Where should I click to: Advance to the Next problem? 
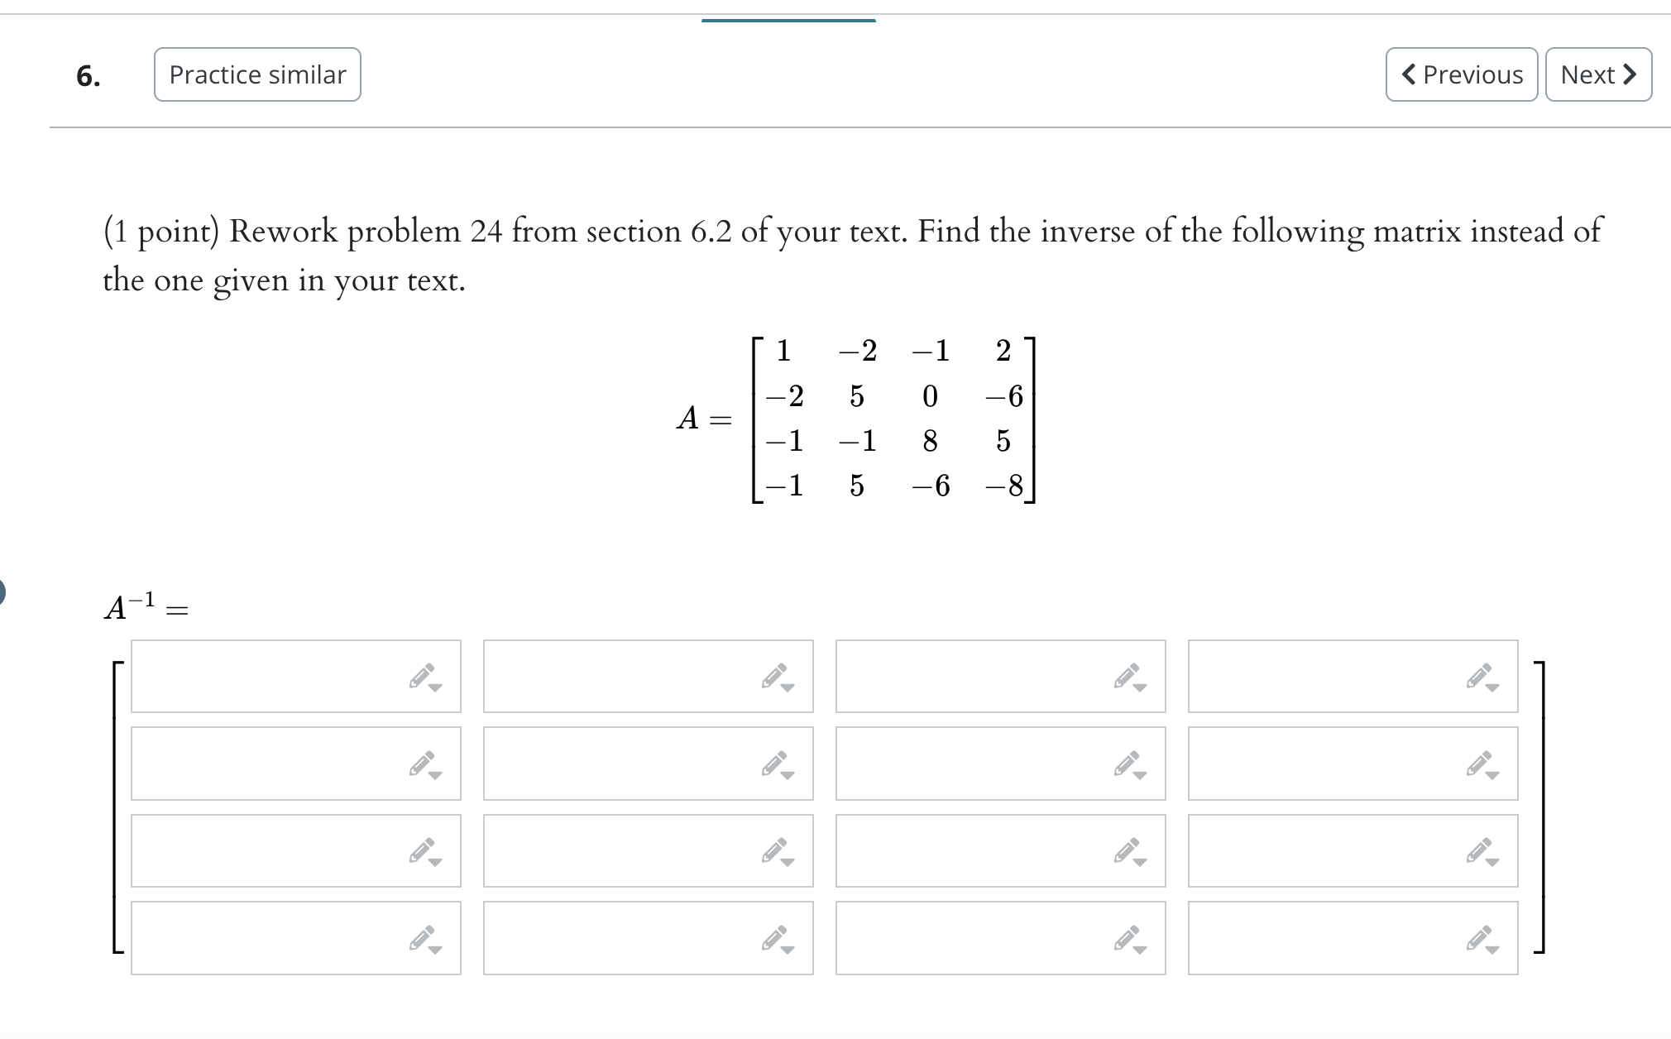pos(1597,74)
